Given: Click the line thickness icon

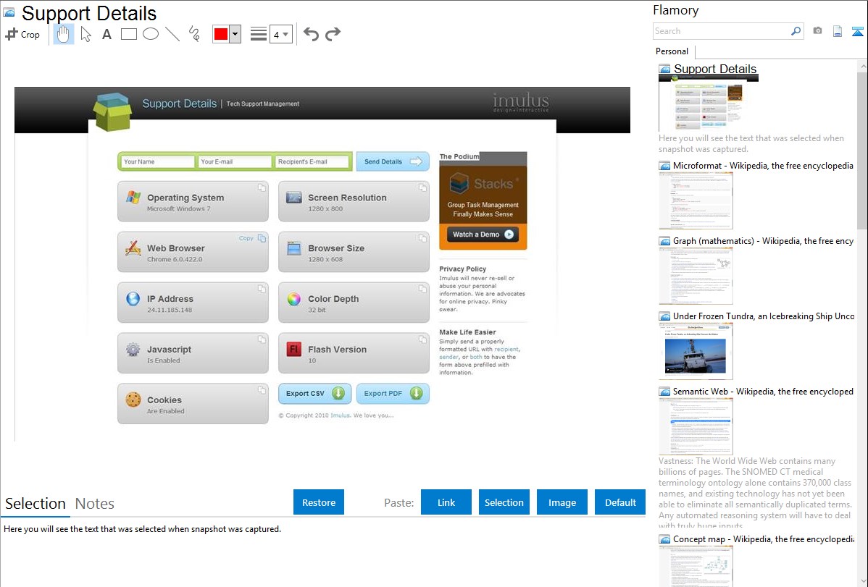Looking at the screenshot, I should coord(258,34).
